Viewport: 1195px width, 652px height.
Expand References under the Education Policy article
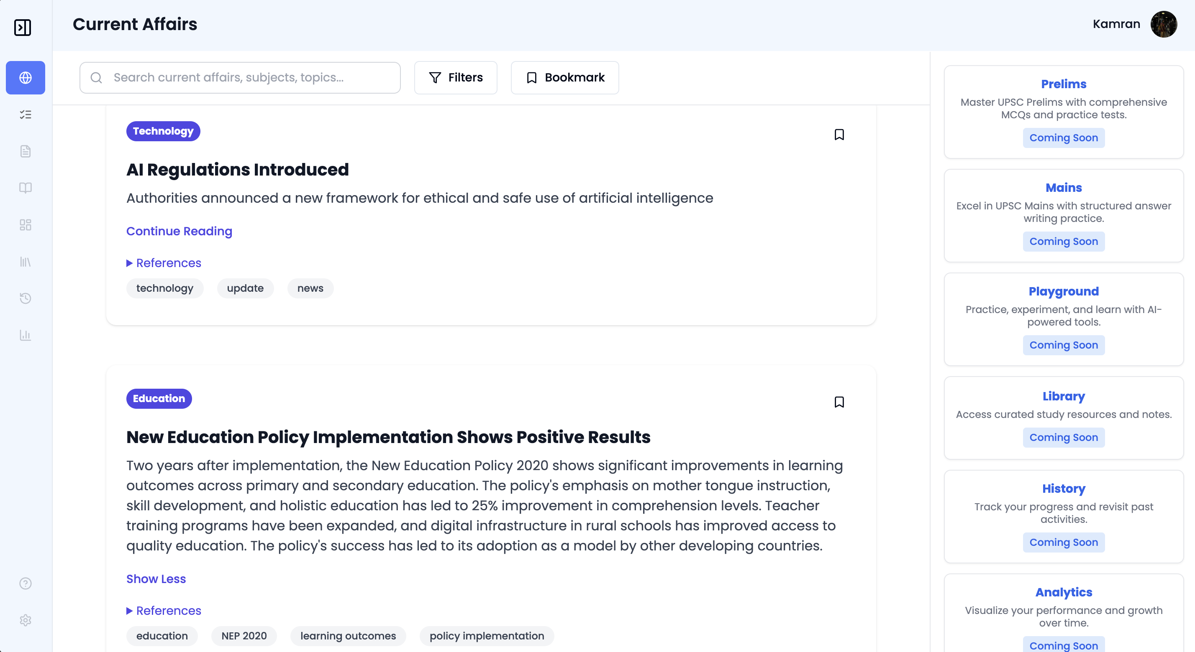click(x=163, y=610)
